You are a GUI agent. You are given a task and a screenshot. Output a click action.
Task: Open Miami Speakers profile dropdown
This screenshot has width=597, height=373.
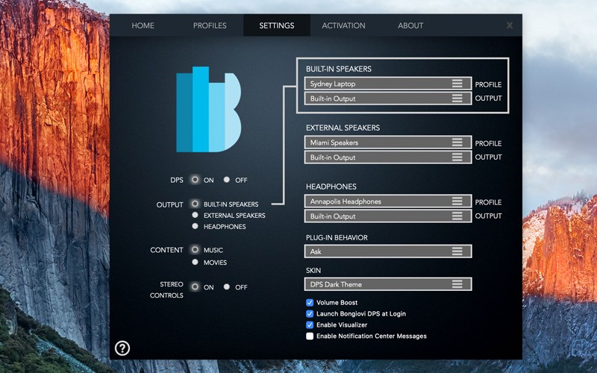point(388,142)
